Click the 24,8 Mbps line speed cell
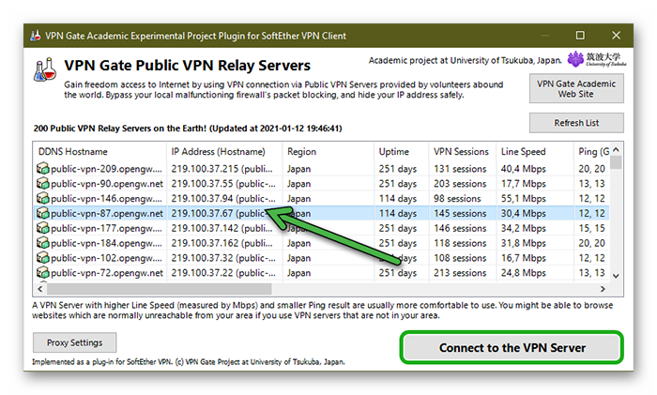This screenshot has width=657, height=395. tap(524, 273)
